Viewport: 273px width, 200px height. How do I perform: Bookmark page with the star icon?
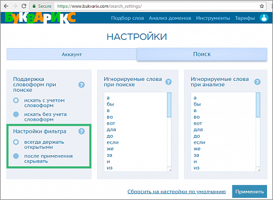(262, 6)
